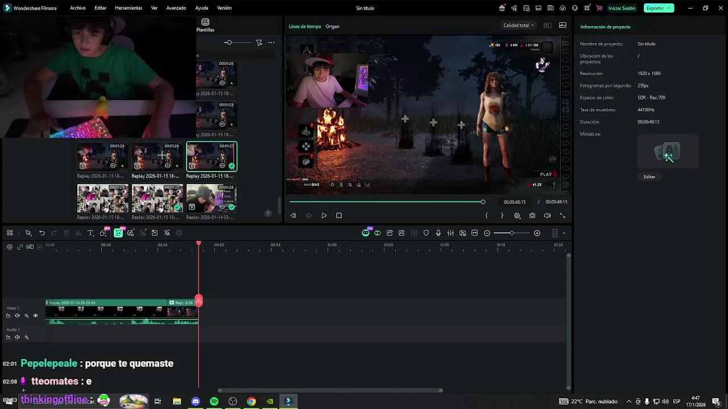Click the red scissors on the playhead
This screenshot has width=728, height=409.
click(x=198, y=301)
